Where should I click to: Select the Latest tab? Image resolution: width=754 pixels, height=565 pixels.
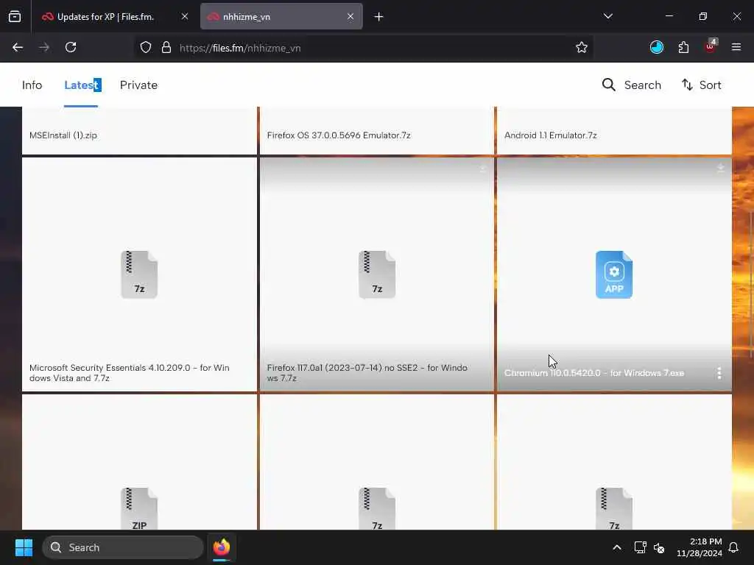pyautogui.click(x=82, y=85)
